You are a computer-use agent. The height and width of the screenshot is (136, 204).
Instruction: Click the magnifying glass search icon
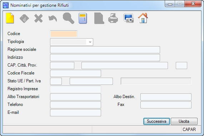coord(69,18)
